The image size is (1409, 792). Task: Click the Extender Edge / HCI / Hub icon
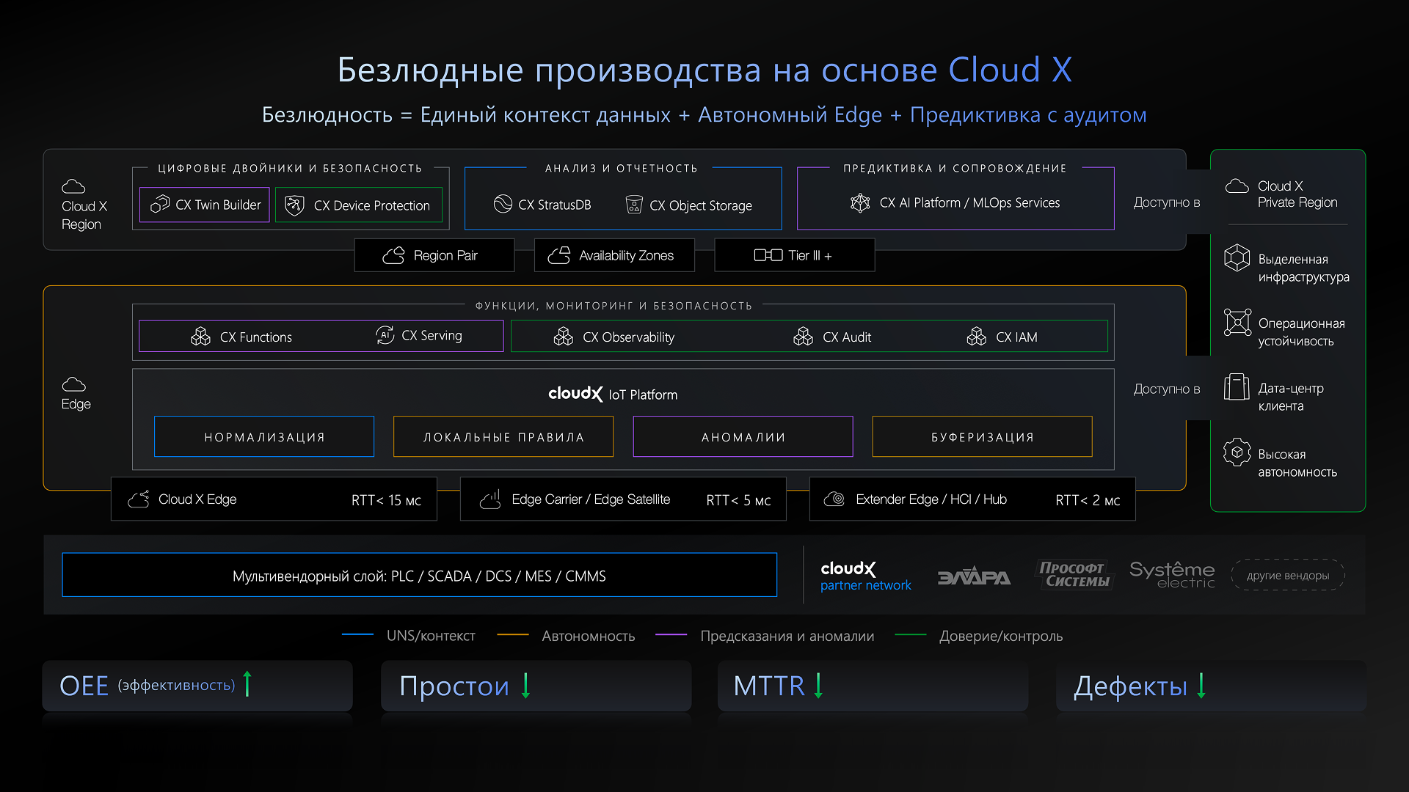[834, 499]
